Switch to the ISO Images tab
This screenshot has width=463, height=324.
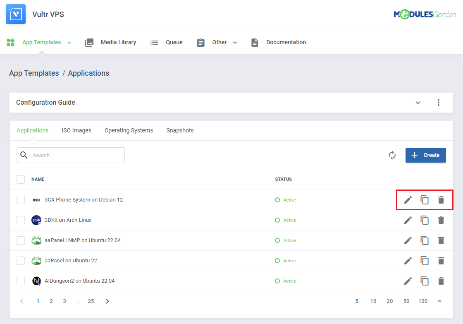pyautogui.click(x=76, y=130)
